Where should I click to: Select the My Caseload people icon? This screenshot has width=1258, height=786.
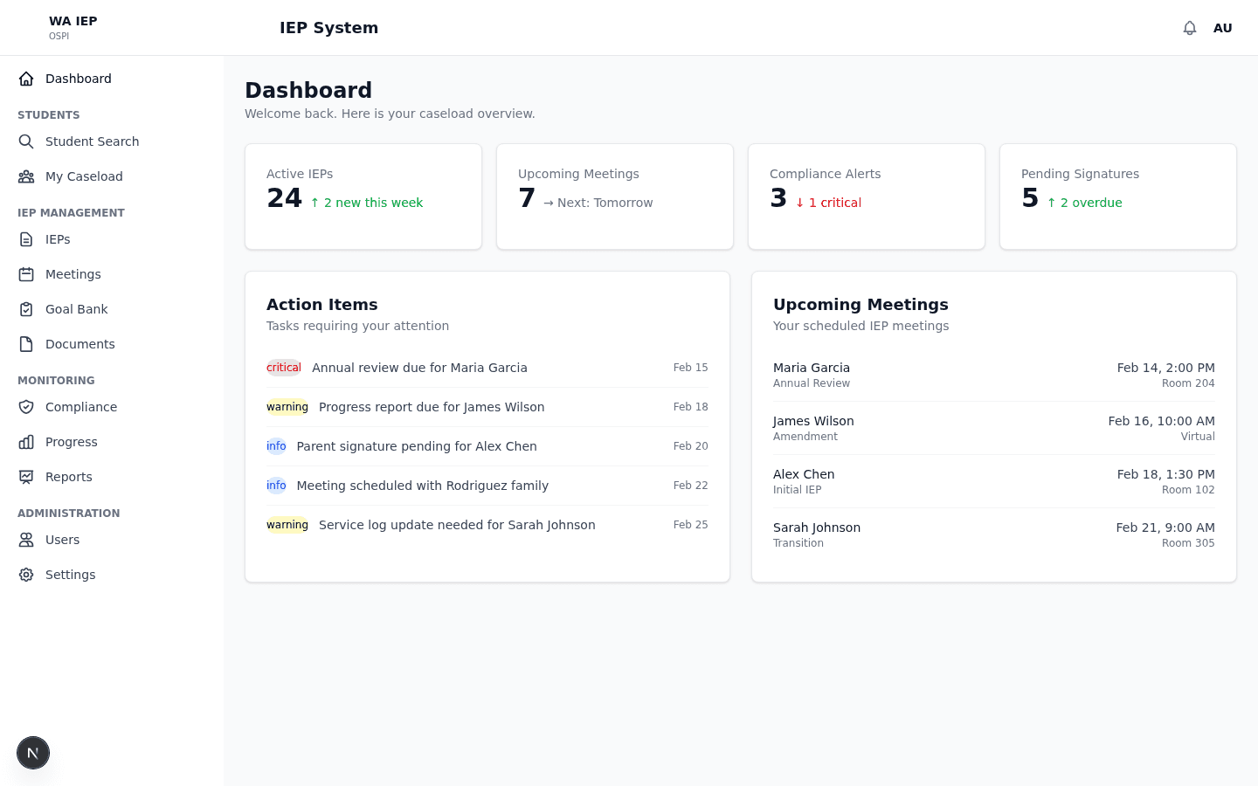26,176
